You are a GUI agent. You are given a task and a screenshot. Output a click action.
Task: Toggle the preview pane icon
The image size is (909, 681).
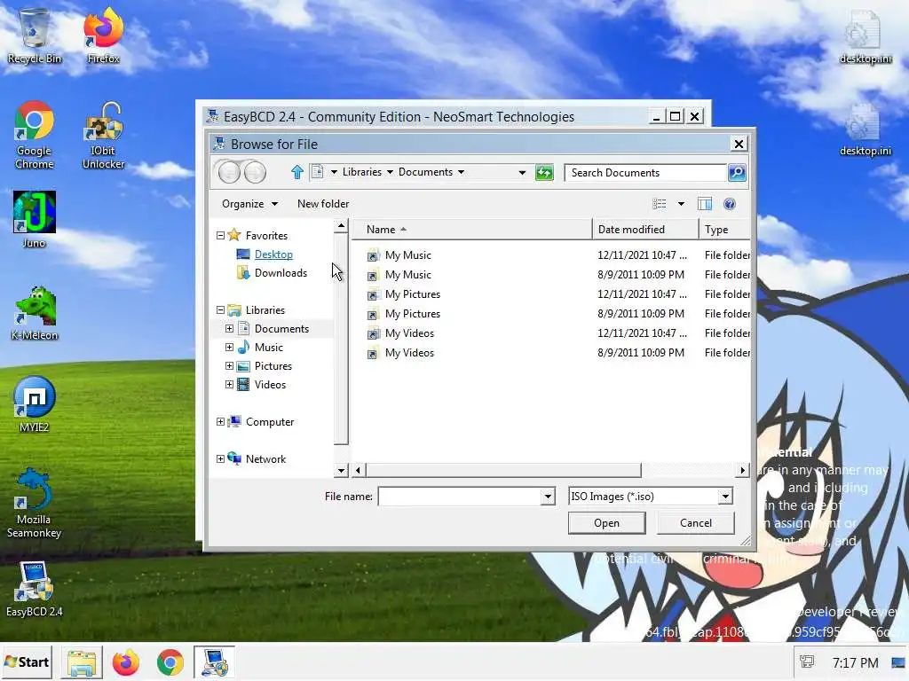click(x=704, y=204)
